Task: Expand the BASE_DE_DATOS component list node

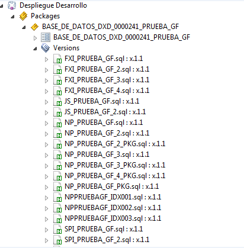Action: pyautogui.click(x=35, y=38)
